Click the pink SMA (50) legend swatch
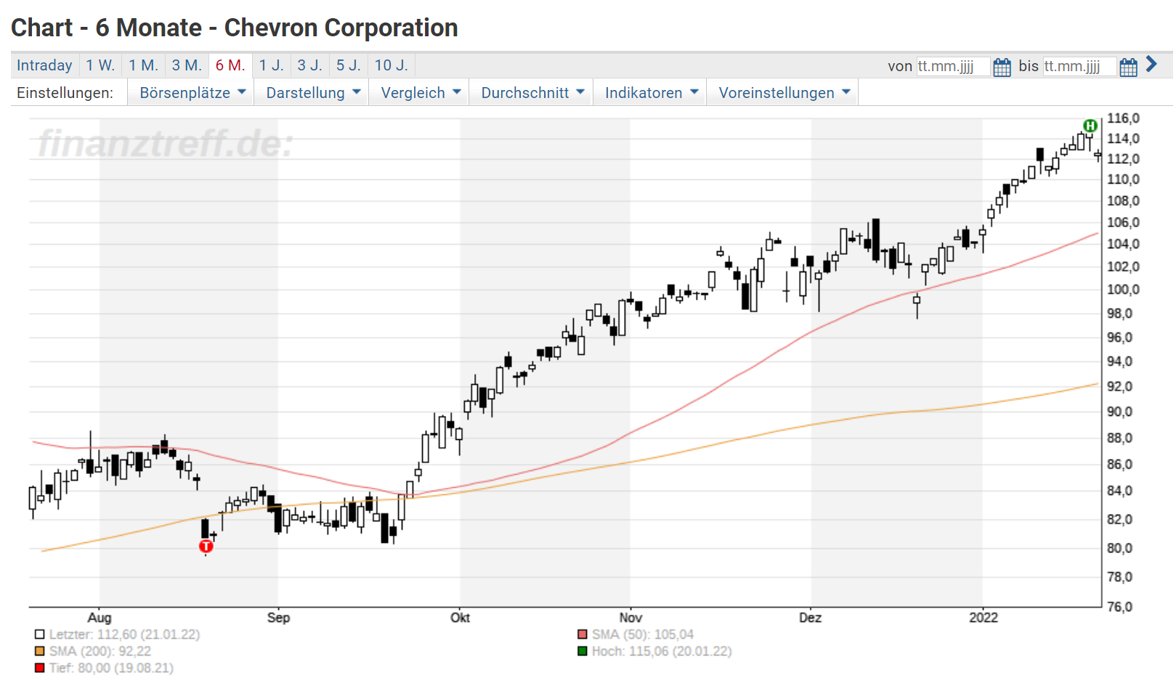This screenshot has width=1176, height=678. click(x=583, y=634)
